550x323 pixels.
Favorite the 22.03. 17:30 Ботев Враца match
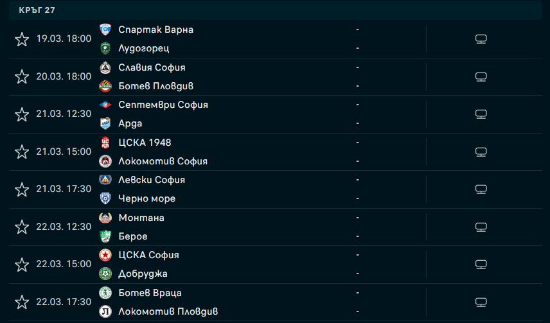22,302
